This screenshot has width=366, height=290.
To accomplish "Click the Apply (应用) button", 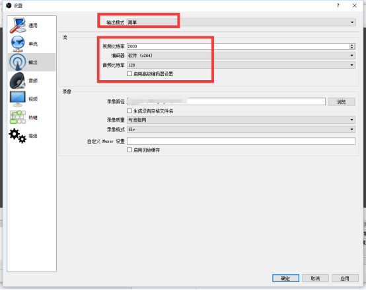I will coord(345,278).
